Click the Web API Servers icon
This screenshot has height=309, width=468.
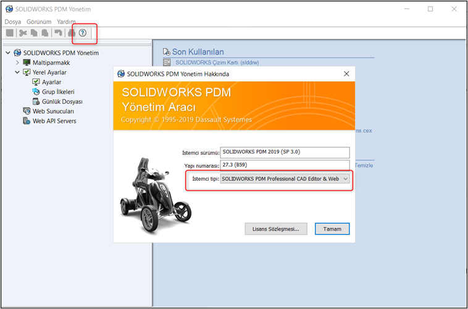27,121
